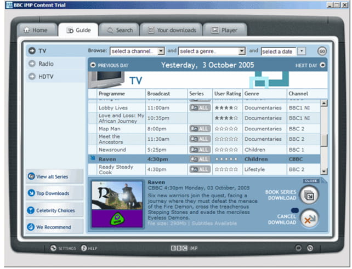Select Ready Steady Cook programme
Image resolution: width=352 pixels, height=269 pixels.
coord(116,170)
